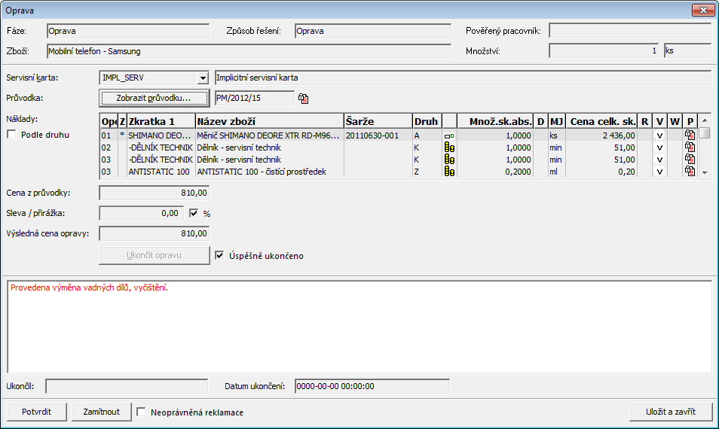
Task: Click the Implicitní servisní karta description field
Action: pyautogui.click(x=463, y=78)
